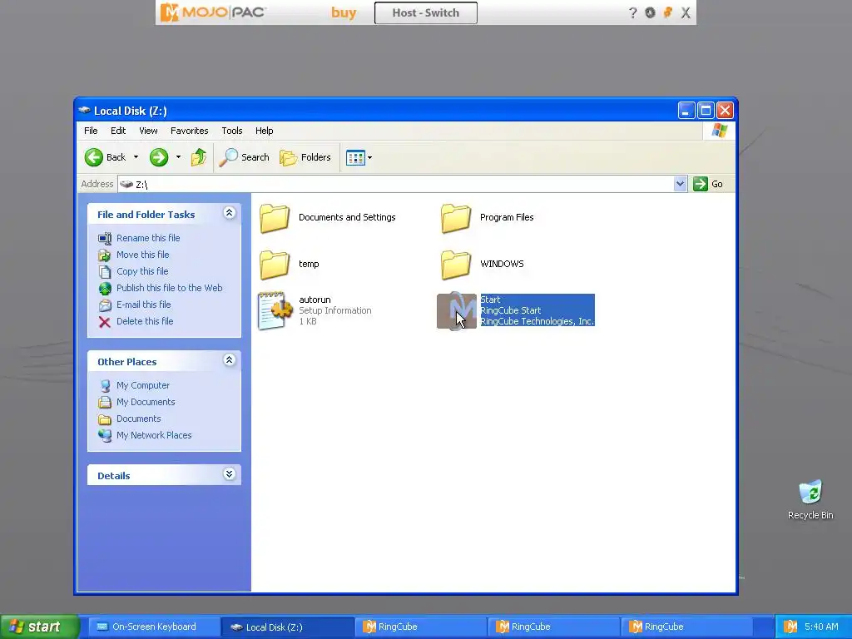Click third RingCube taskbar button

(687, 627)
